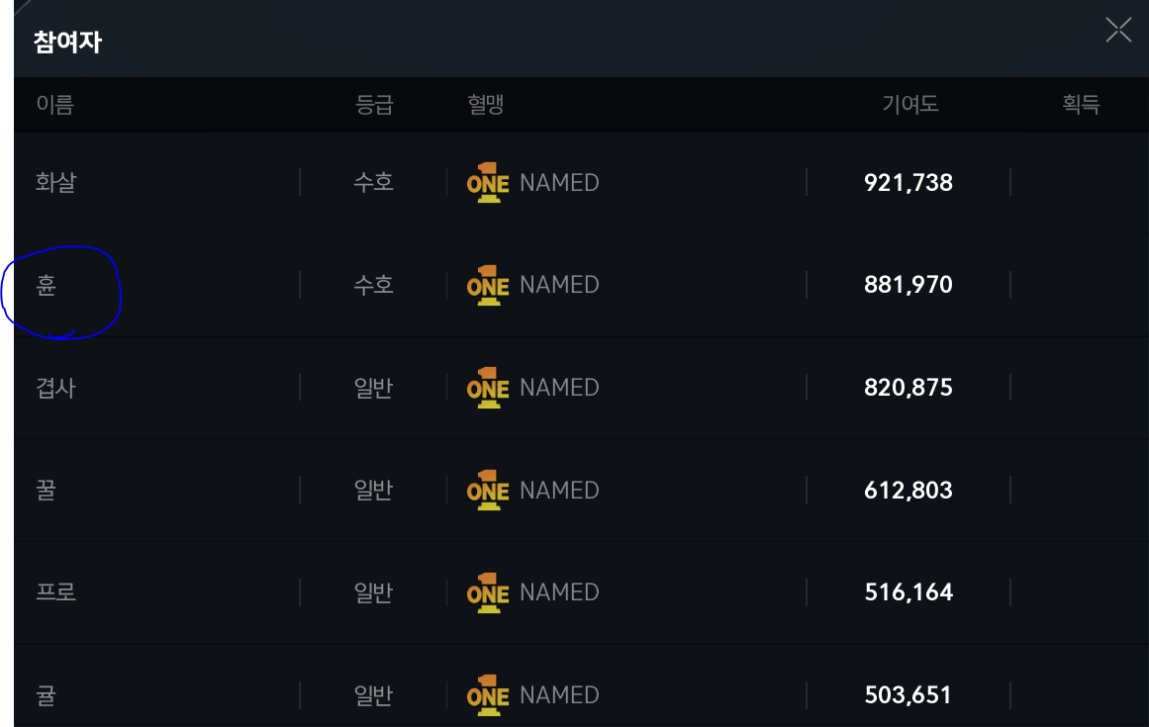Click the ONE clan emblem in 꿀's row
Image resolution: width=1149 pixels, height=727 pixels.
[x=488, y=491]
